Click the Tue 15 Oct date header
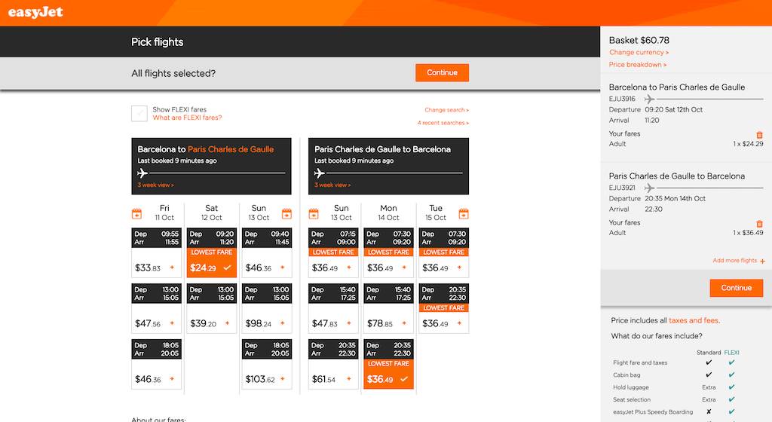 436,213
